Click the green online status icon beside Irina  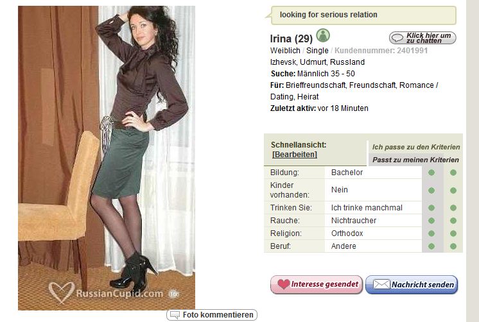(x=322, y=35)
